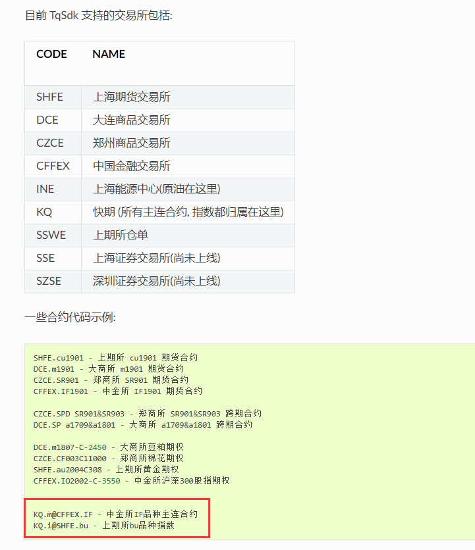Image resolution: width=475 pixels, height=550 pixels.
Task: Click the code line SHFE.cu1901
Action: point(115,358)
